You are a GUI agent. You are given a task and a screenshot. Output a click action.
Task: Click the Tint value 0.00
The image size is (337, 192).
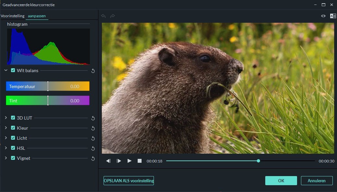(75, 101)
